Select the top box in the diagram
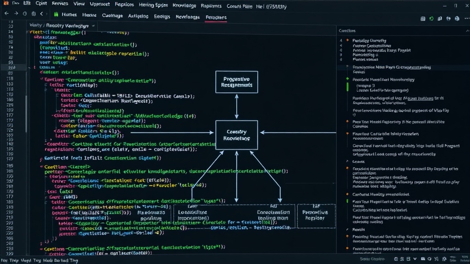 coord(236,82)
